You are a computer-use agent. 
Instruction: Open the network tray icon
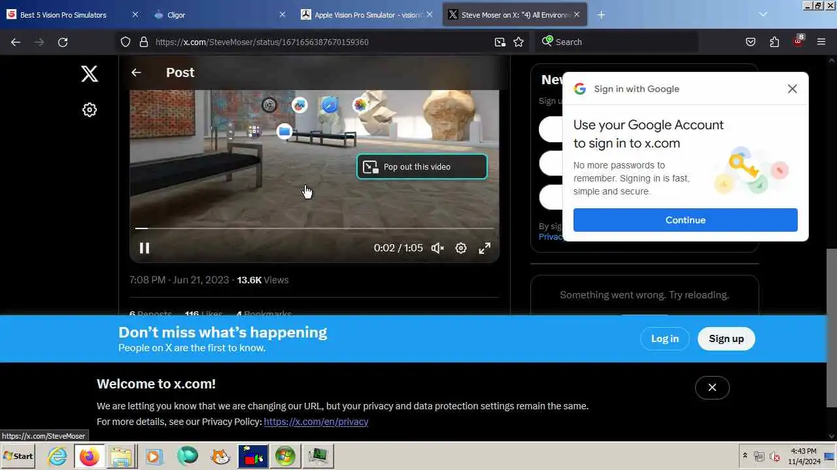759,456
